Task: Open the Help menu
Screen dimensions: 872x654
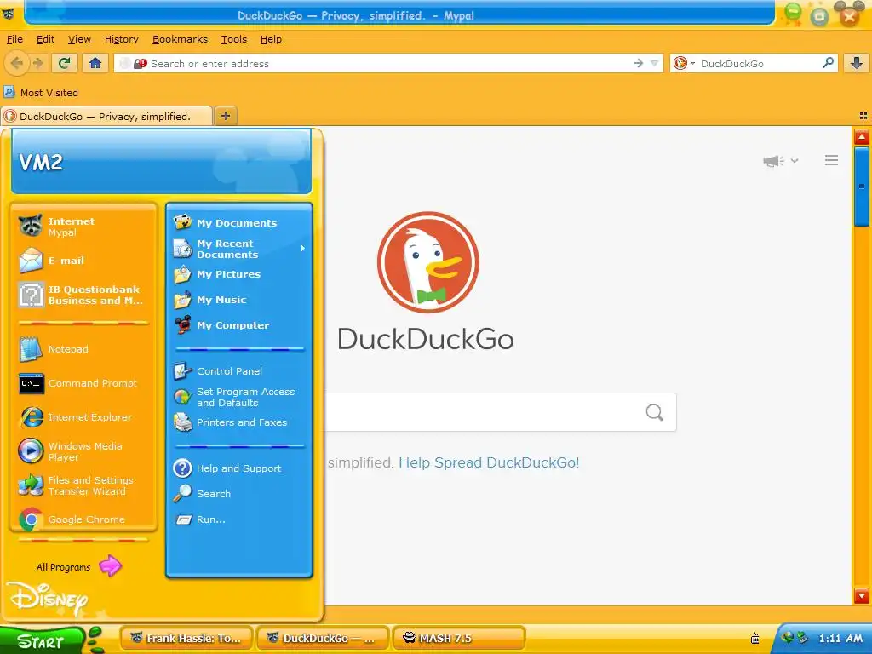Action: click(x=271, y=39)
